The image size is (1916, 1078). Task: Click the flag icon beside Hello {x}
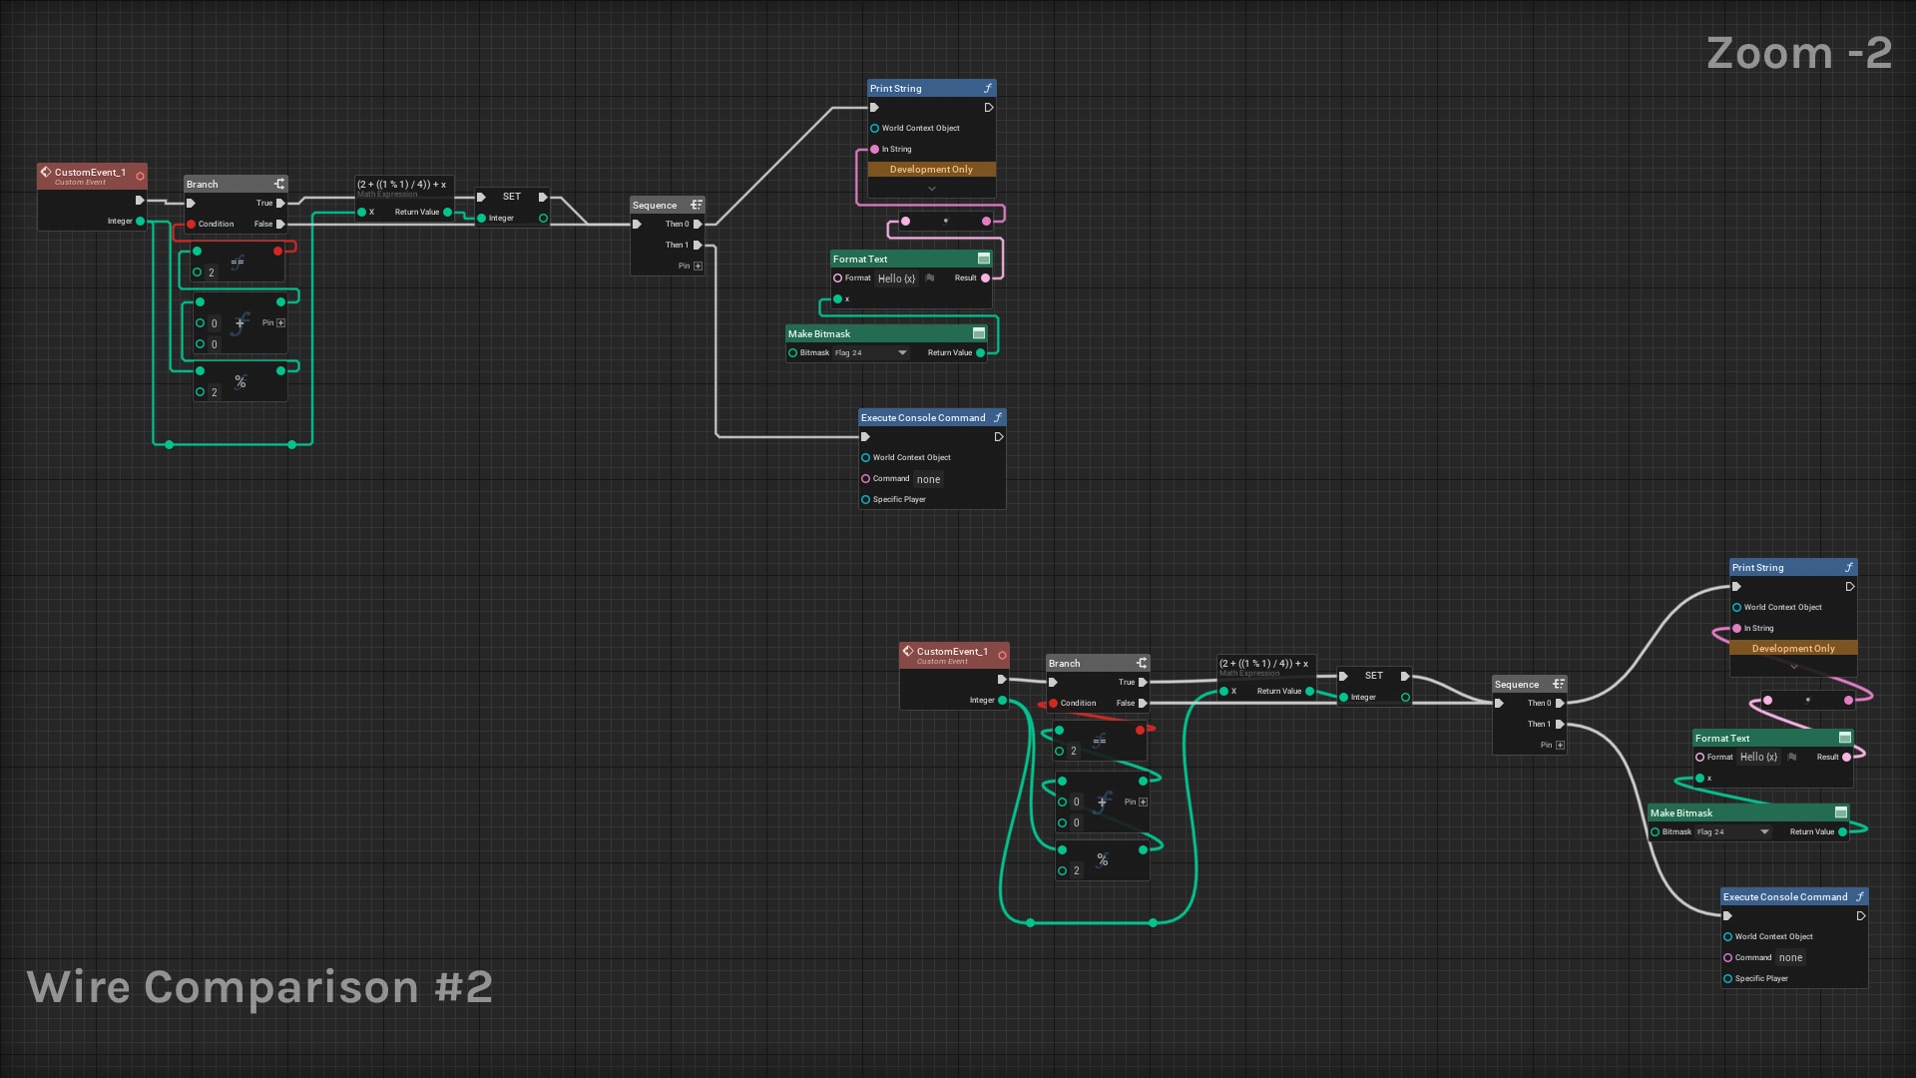pos(928,279)
